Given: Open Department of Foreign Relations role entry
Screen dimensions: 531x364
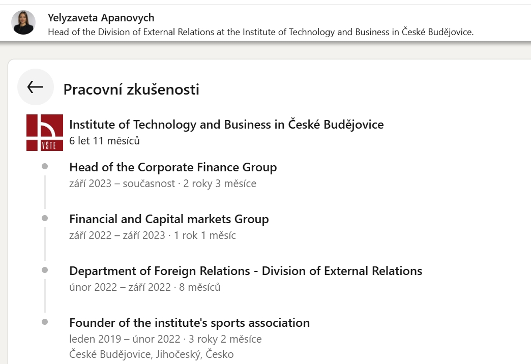Looking at the screenshot, I should (x=246, y=271).
